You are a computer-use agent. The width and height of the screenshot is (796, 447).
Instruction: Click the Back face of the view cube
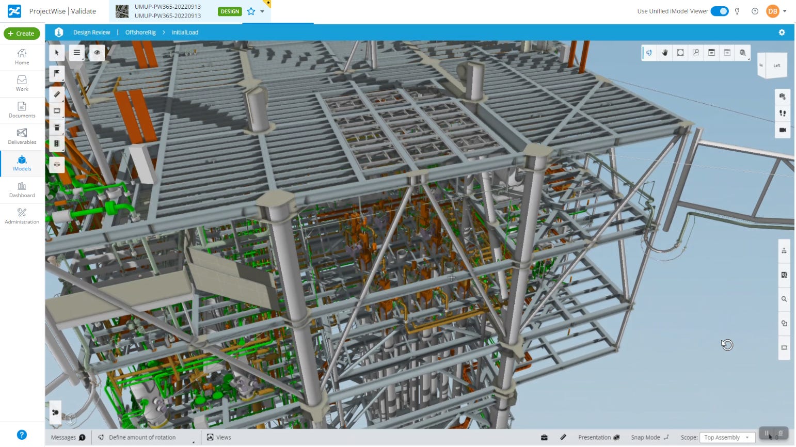[761, 66]
